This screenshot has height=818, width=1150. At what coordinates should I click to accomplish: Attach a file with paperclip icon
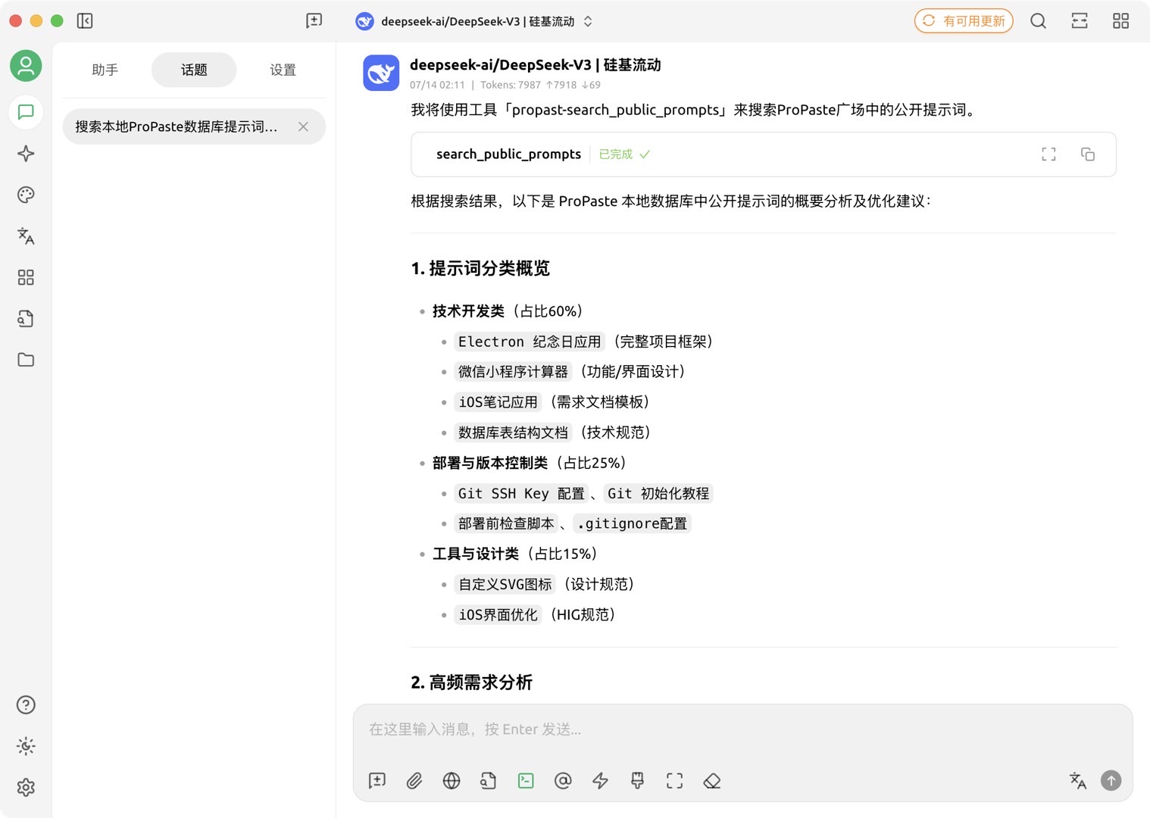[414, 781]
